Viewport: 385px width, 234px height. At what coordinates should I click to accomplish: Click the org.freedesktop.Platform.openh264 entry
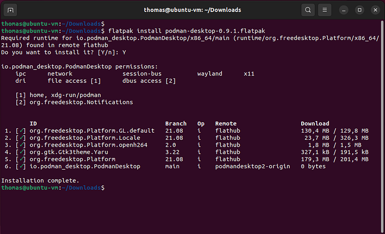point(89,145)
